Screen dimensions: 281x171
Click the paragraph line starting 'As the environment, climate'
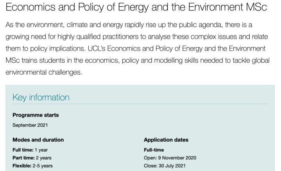click(129, 25)
